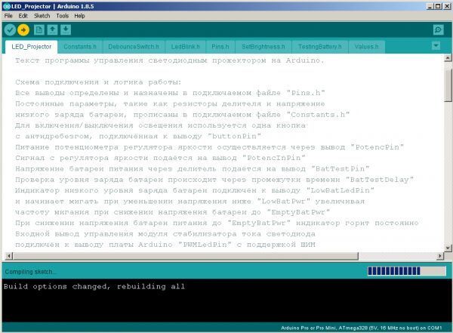The width and height of the screenshot is (453, 333).
Task: Switch to the Constants.h tab
Action: pos(80,47)
